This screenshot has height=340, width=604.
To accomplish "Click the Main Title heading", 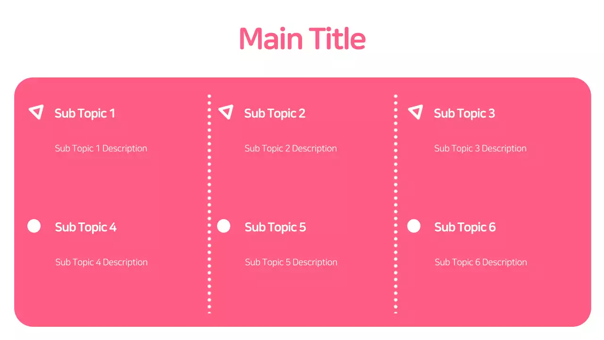I will (x=302, y=38).
